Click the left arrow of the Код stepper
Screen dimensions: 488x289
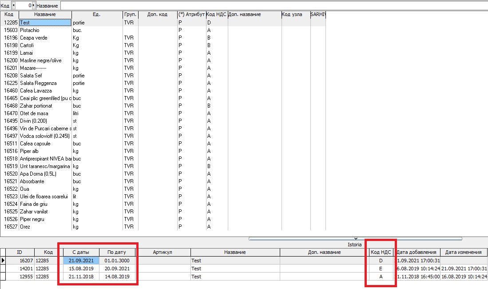point(13,5)
